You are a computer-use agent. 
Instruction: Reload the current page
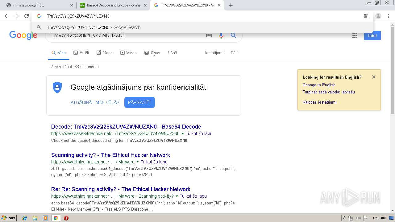27,16
